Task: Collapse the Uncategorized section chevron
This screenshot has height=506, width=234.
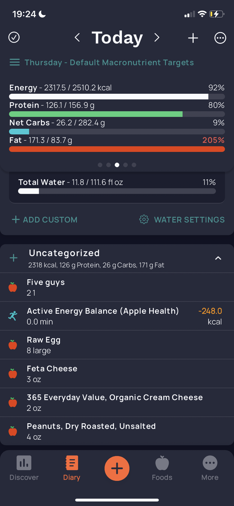Action: (x=218, y=258)
